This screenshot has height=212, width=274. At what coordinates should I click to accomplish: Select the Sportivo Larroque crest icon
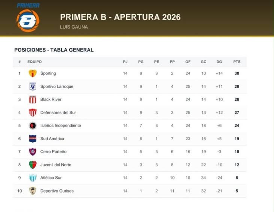click(33, 86)
